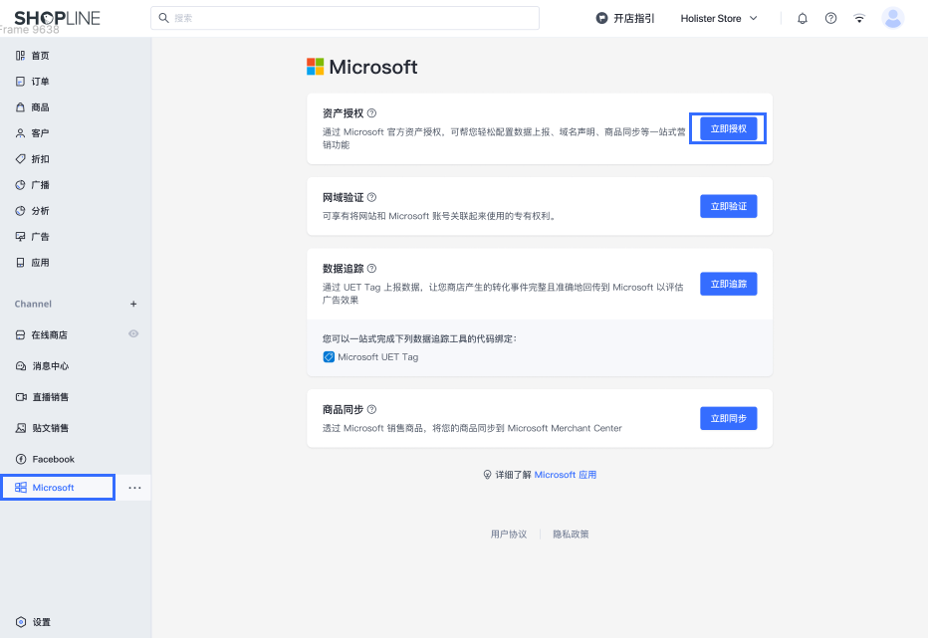Screen dimensions: 928x638
Task: Click the Microsoft UET Tag icon
Action: coord(329,357)
